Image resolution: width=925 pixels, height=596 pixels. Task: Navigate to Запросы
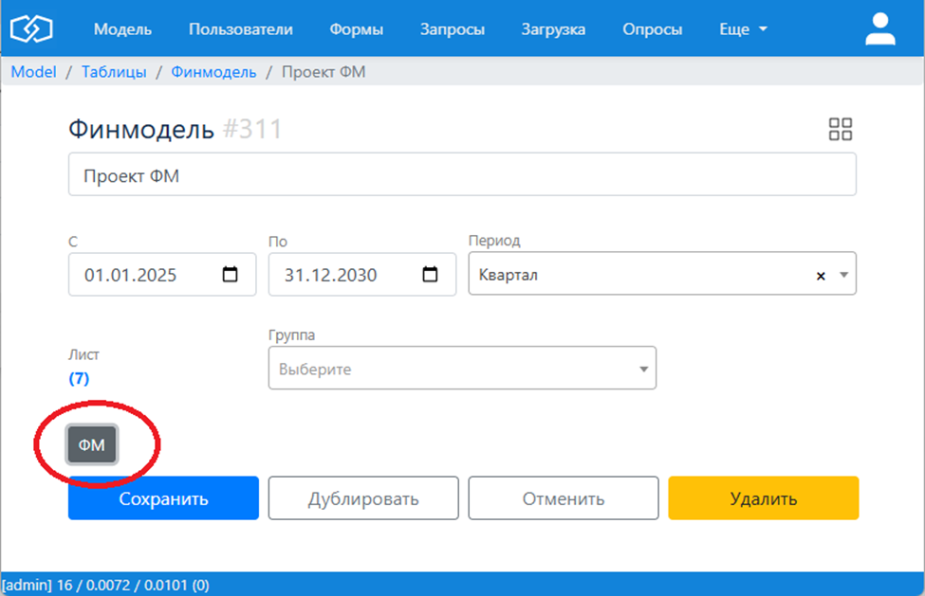[453, 29]
